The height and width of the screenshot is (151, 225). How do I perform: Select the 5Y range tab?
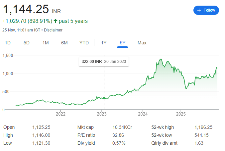point(123,43)
